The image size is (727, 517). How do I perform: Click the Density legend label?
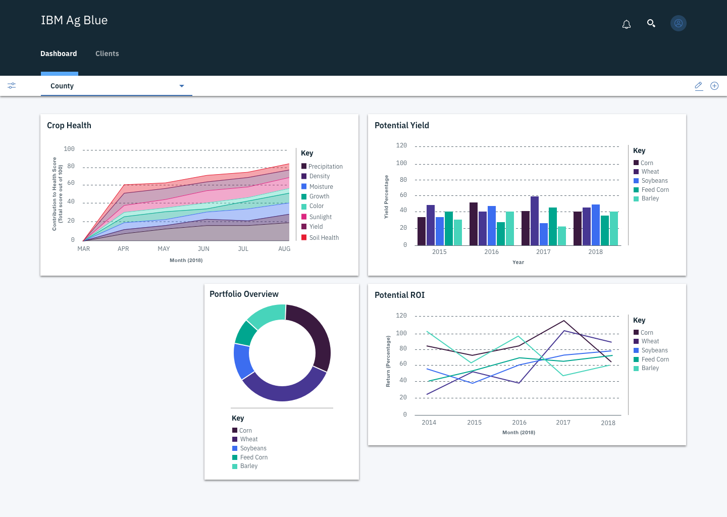(x=320, y=176)
